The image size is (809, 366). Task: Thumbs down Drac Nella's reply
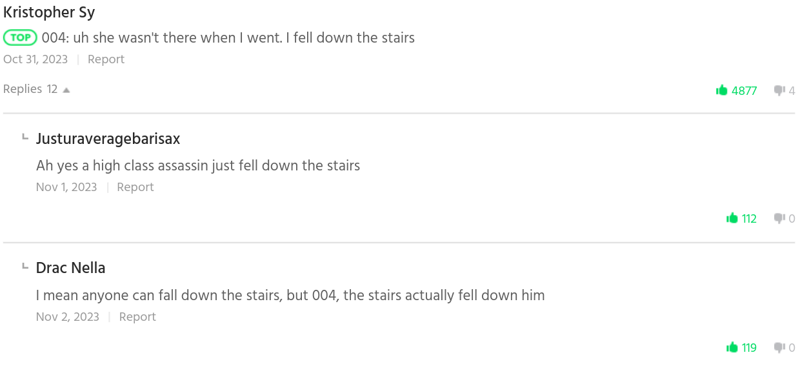[x=779, y=347]
